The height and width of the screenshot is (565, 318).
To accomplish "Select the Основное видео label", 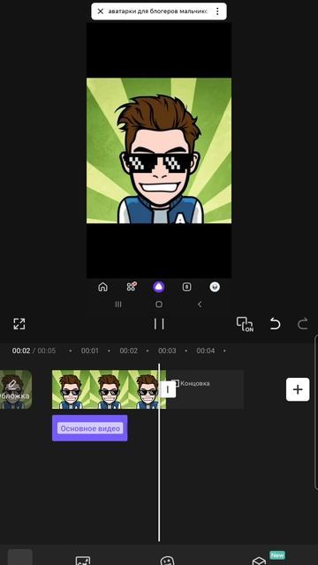I will (x=90, y=428).
